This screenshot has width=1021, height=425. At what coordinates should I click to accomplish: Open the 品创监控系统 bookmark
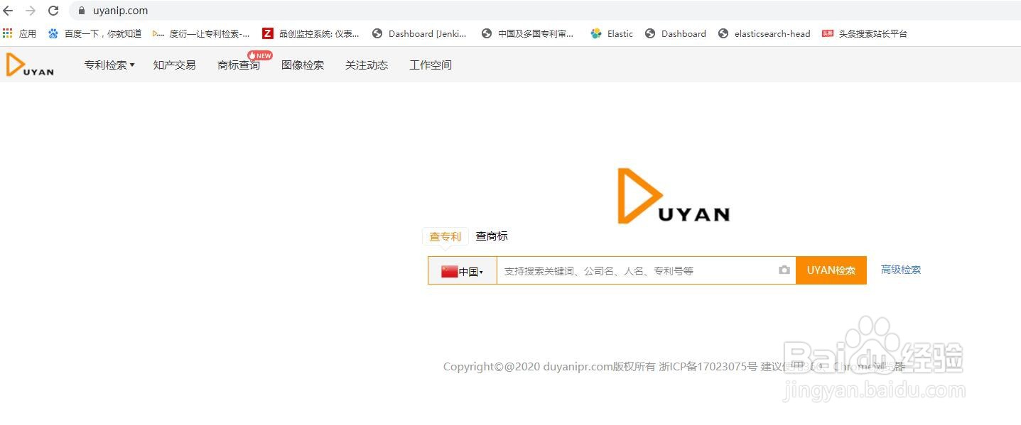(310, 33)
